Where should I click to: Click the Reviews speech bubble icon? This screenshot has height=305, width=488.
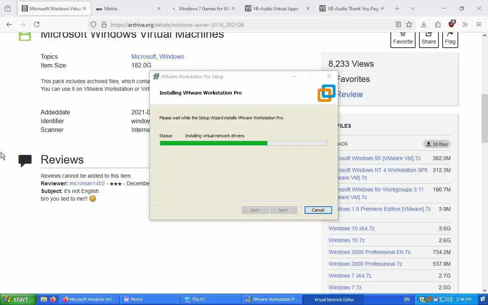25,161
